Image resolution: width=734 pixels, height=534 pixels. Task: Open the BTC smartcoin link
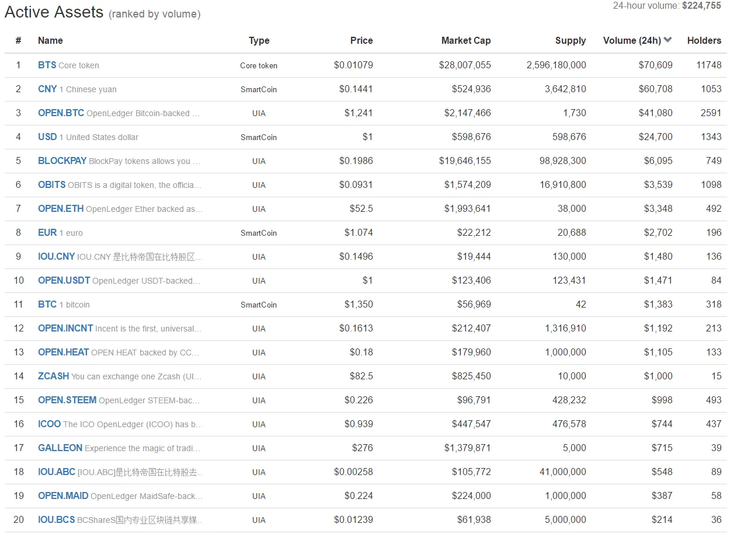coord(47,305)
